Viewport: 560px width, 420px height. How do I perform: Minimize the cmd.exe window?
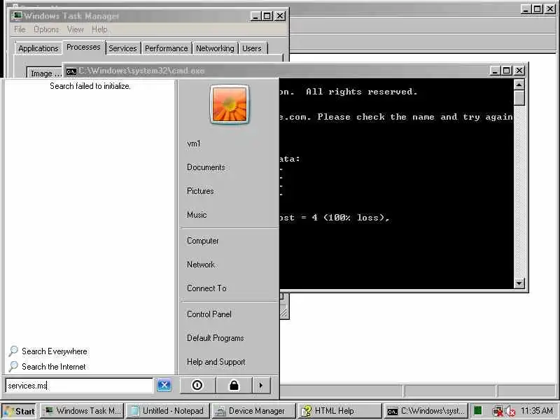(495, 71)
